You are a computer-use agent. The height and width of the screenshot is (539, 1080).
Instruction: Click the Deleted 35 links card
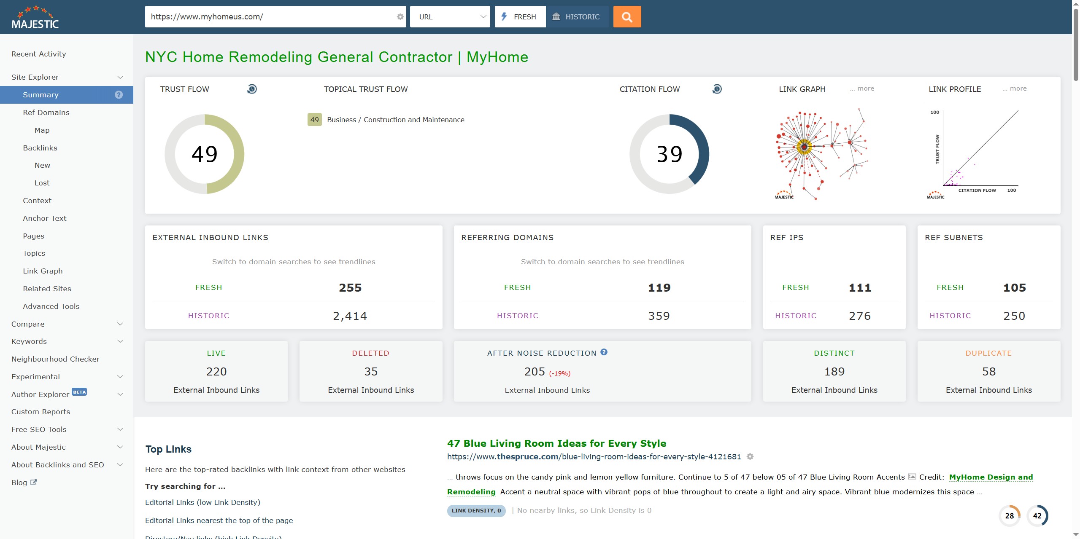pyautogui.click(x=371, y=371)
